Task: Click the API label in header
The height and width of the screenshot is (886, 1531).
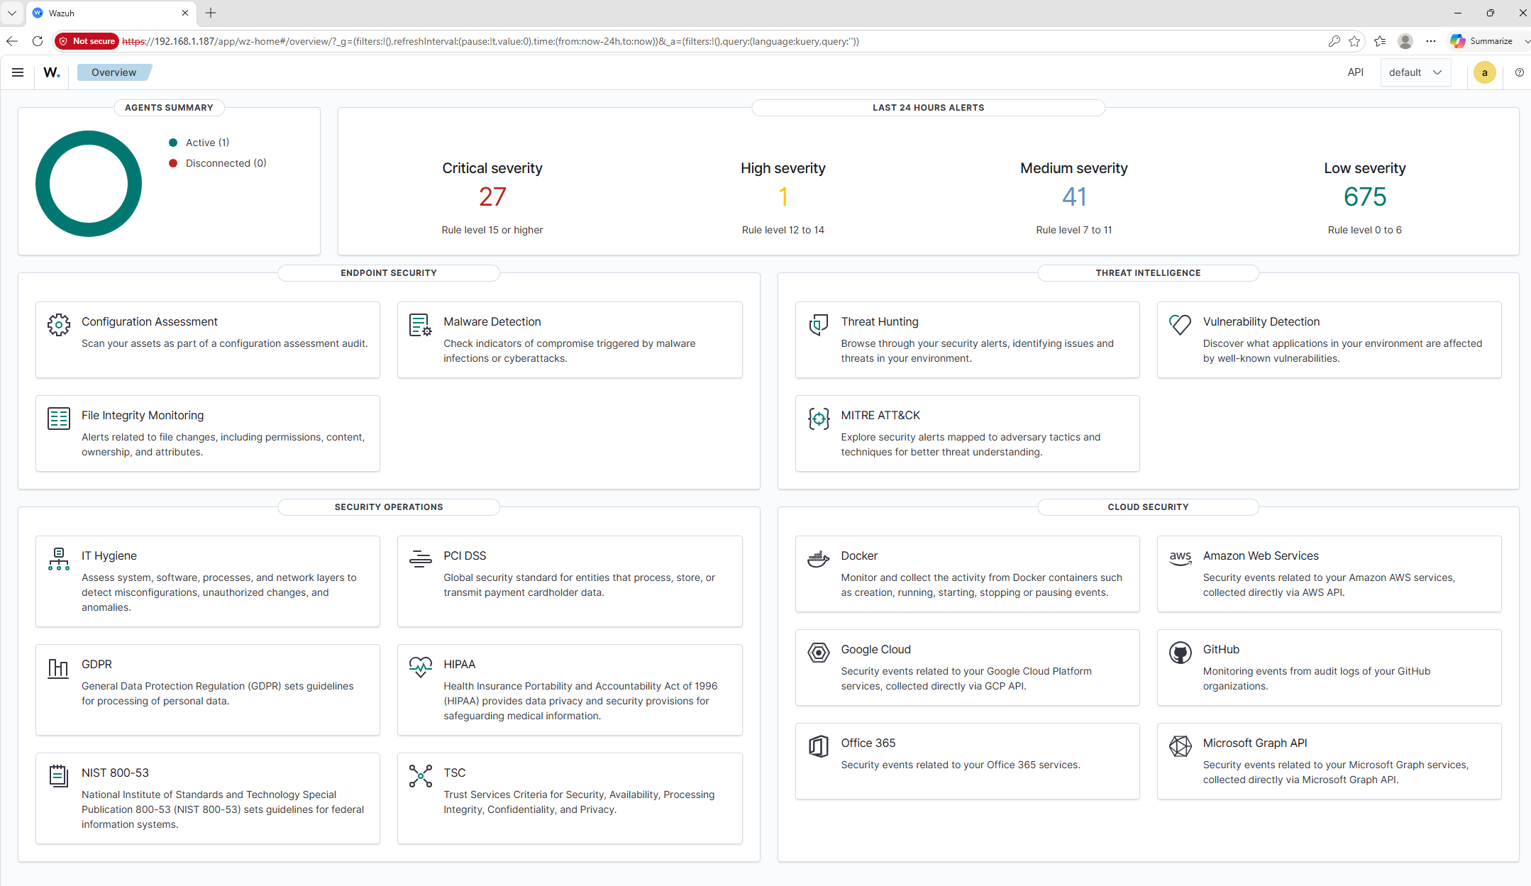Action: coord(1356,72)
